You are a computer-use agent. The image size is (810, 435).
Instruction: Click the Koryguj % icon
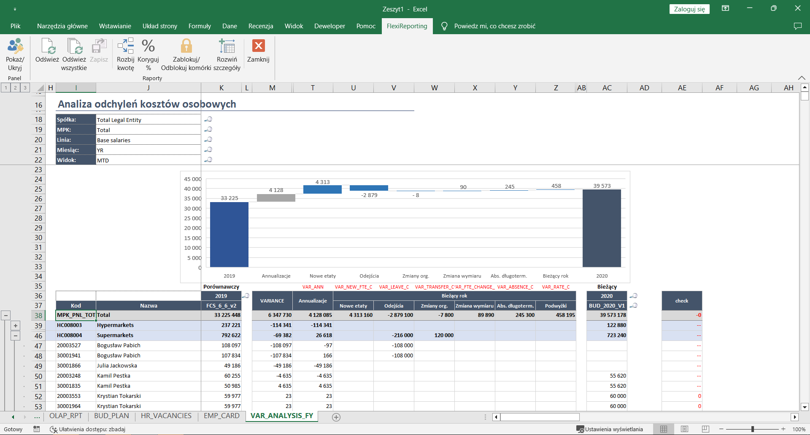click(x=148, y=46)
